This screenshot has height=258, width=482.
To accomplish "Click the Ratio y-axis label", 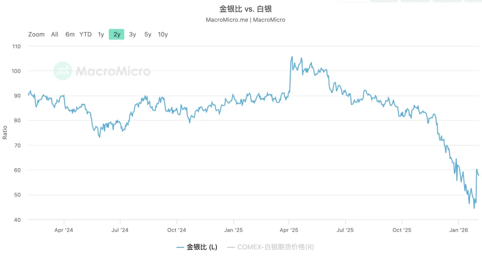I will [x=5, y=132].
